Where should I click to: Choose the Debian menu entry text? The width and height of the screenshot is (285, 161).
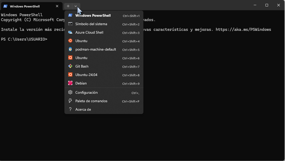81,83
